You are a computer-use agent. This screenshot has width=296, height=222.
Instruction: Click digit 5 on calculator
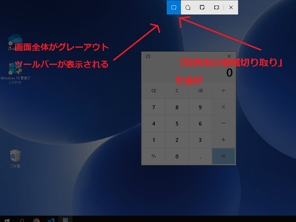point(177,123)
